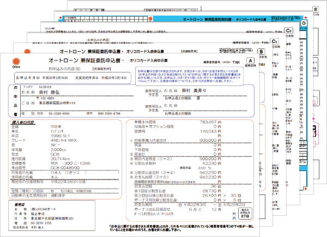Click the mileage '39,714km'
Screen dimensions: 327x237
pyautogui.click(x=60, y=159)
